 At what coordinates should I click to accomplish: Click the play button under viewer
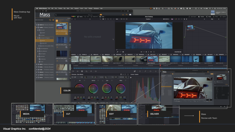[149, 52]
